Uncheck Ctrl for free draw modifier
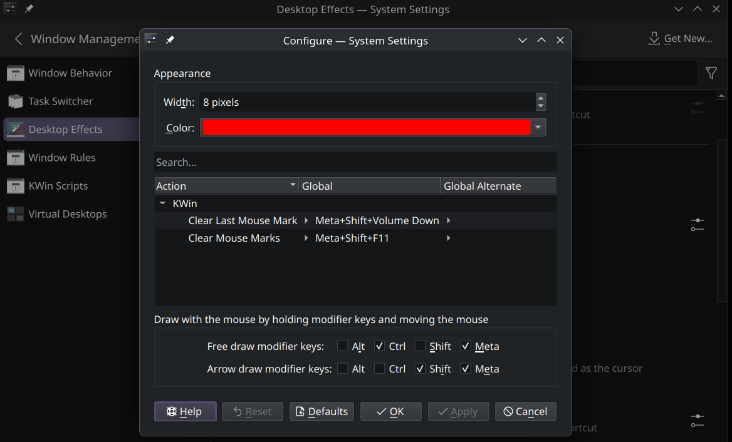 tap(380, 346)
